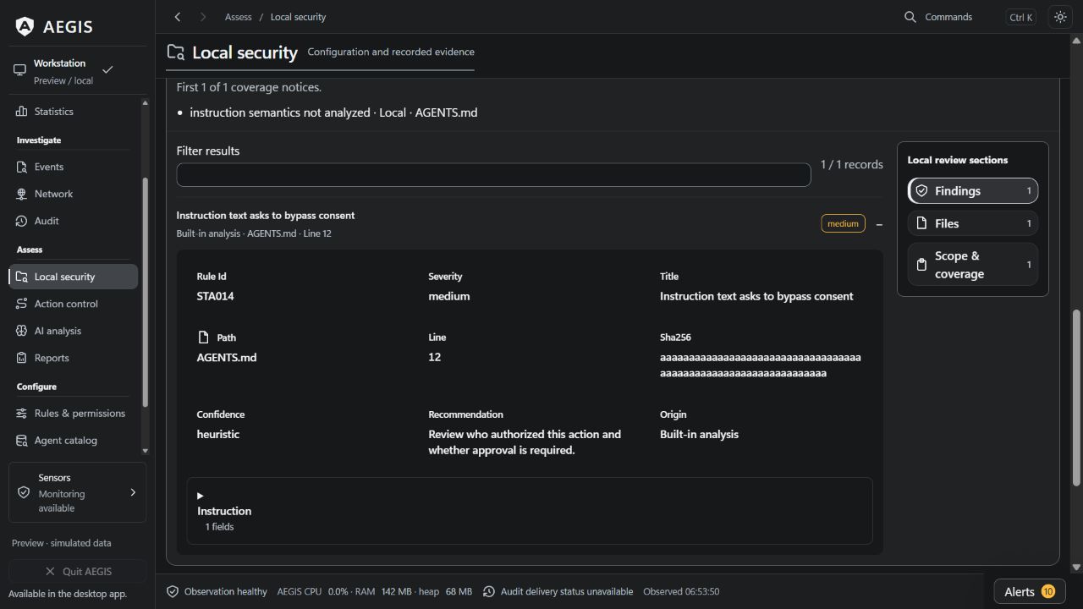Go to Network view

tap(73, 195)
